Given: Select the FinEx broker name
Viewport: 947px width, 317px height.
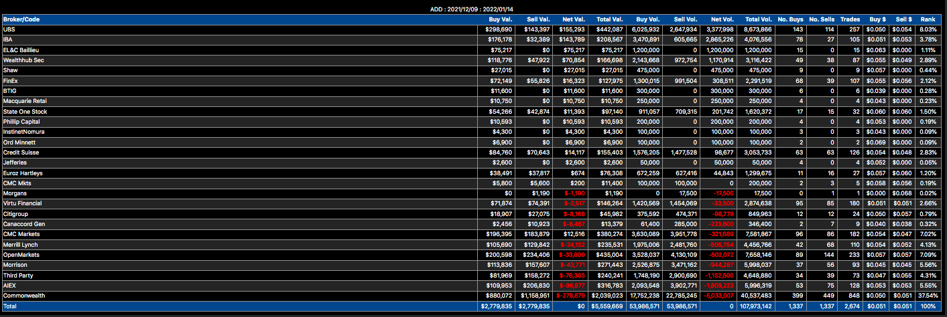Looking at the screenshot, I should 11,80.
